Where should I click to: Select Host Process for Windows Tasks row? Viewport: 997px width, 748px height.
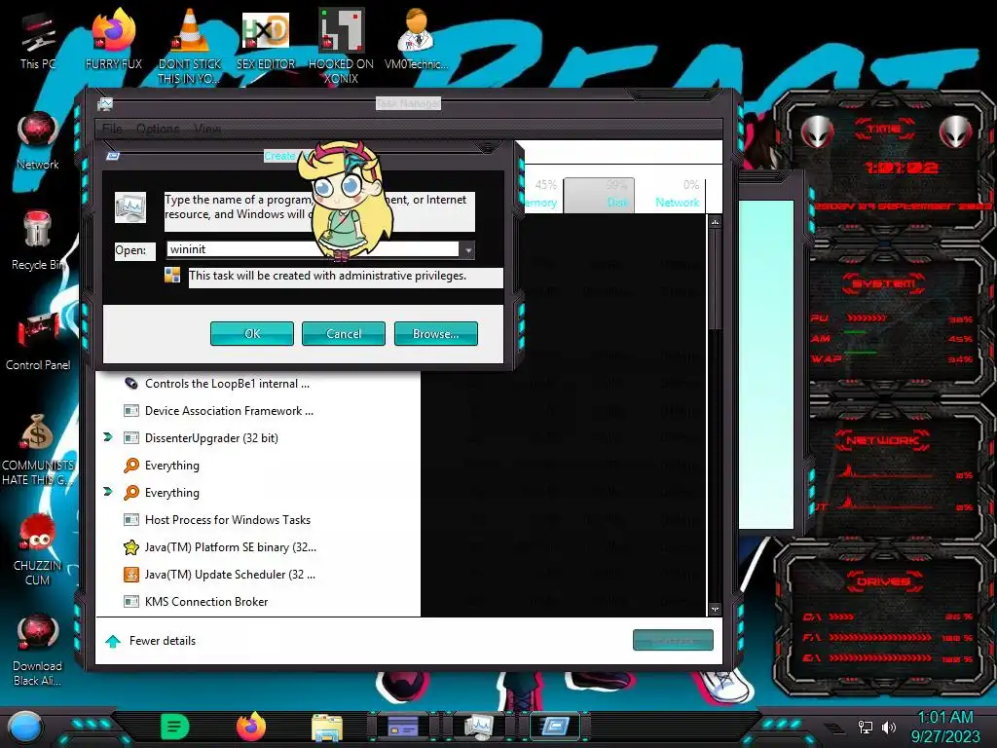257,520
